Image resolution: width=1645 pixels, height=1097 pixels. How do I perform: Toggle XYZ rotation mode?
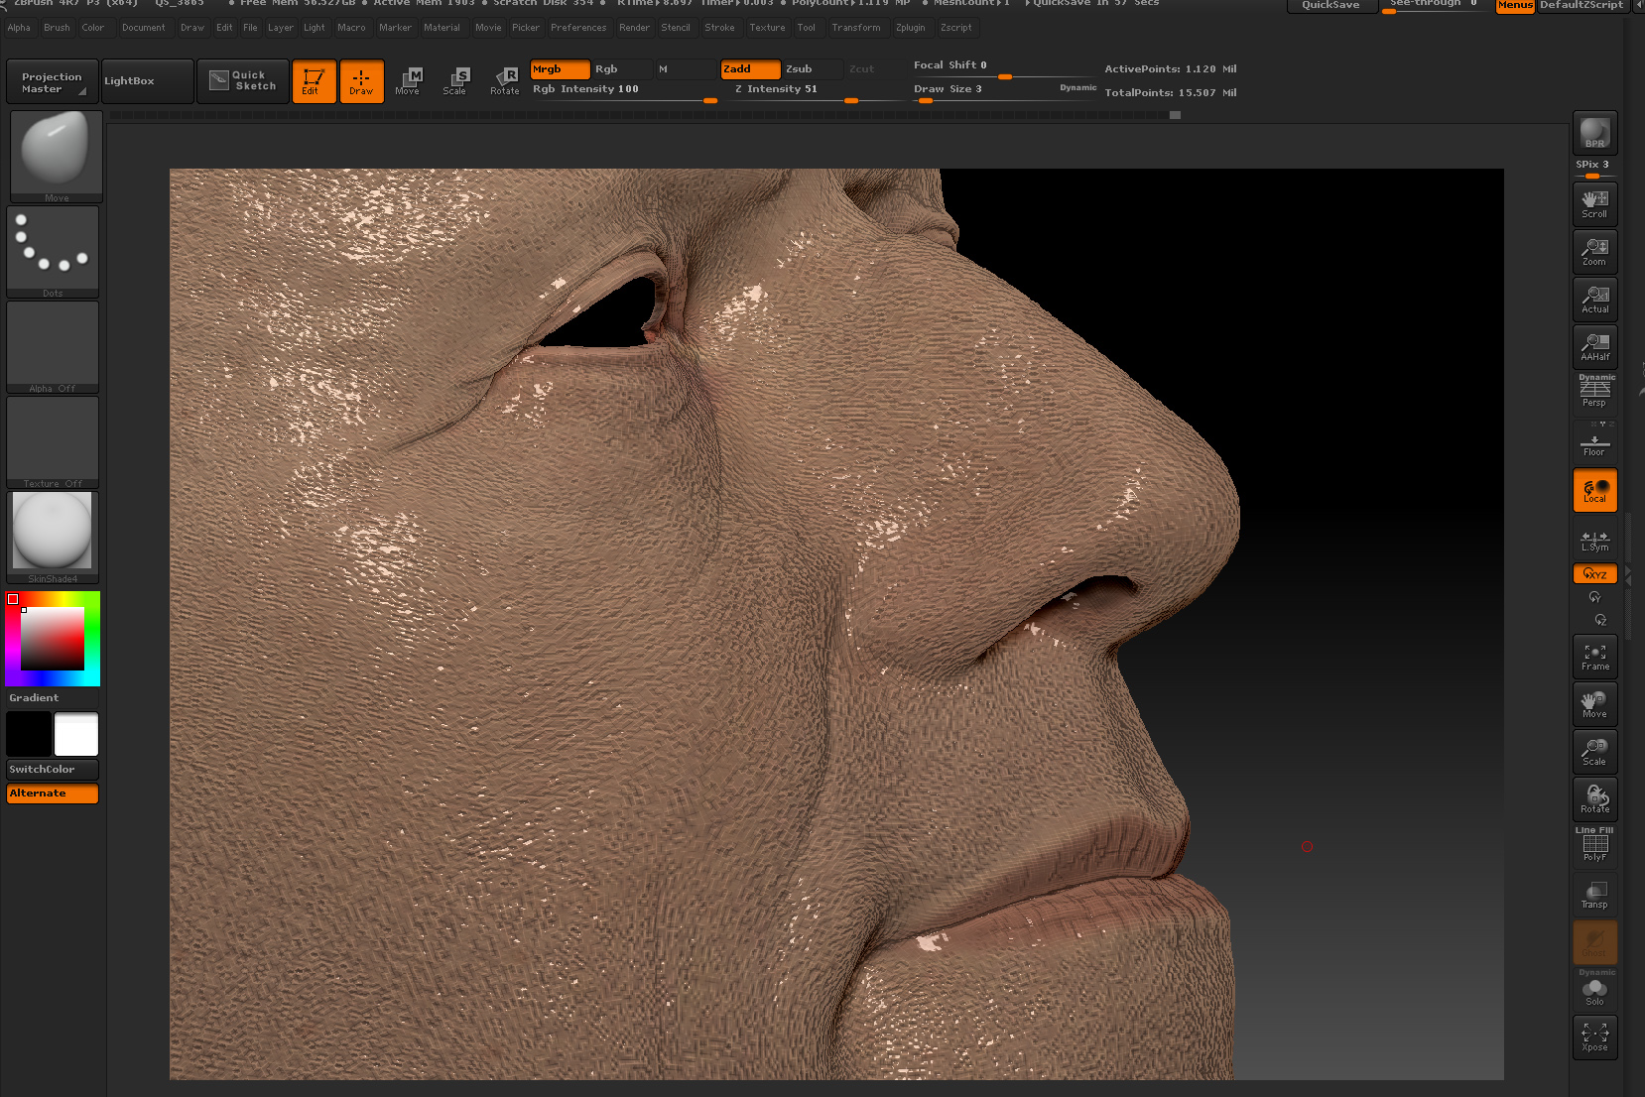(x=1594, y=573)
